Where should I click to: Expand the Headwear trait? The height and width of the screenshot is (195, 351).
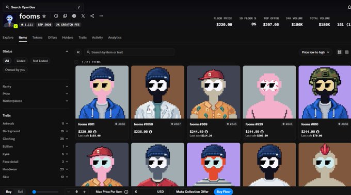pos(36,169)
